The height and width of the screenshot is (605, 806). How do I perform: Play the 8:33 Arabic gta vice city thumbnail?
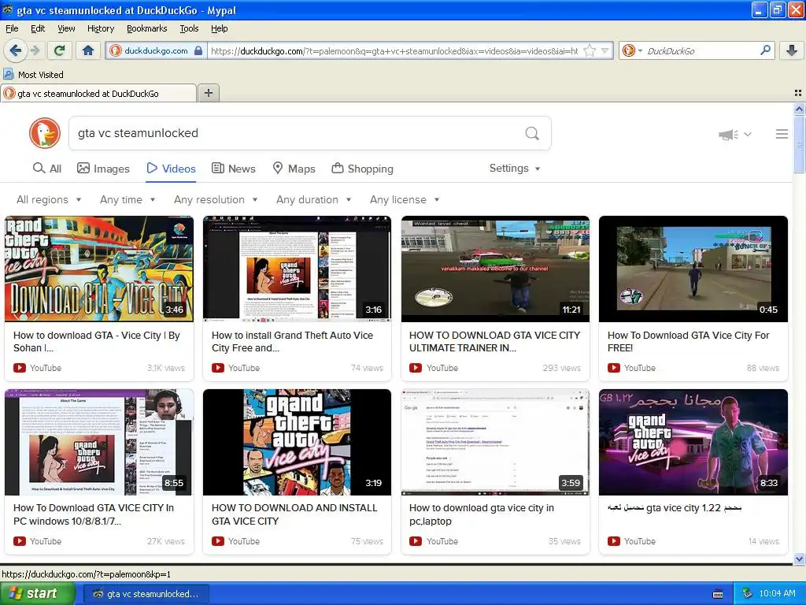click(693, 442)
